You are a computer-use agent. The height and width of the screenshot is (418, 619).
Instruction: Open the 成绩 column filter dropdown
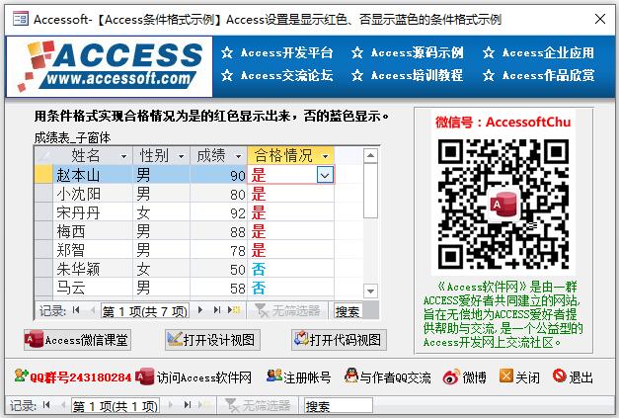tap(239, 157)
